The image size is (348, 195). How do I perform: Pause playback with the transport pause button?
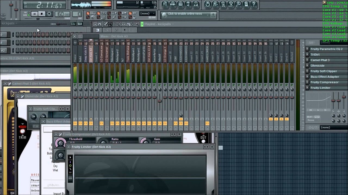[35, 14]
